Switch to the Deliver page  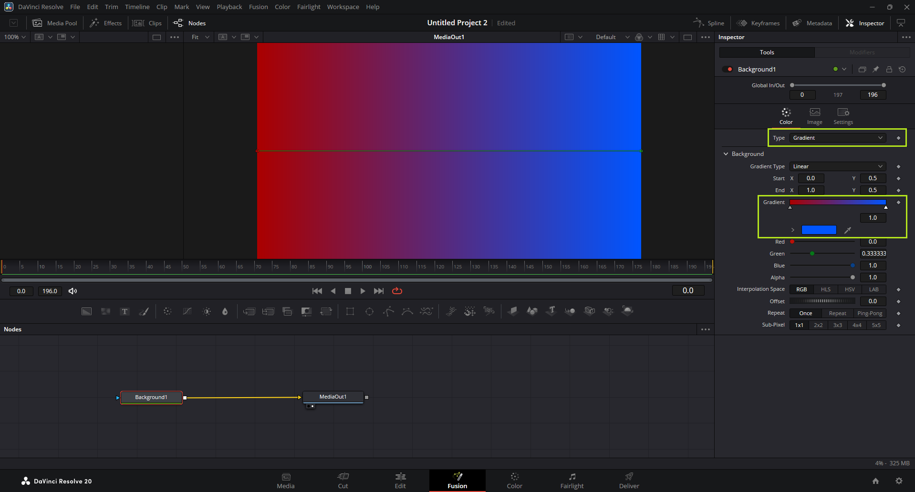(629, 480)
